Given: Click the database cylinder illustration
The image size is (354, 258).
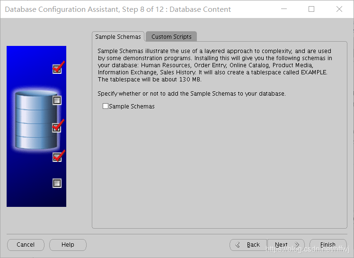Looking at the screenshot, I should coord(36,120).
